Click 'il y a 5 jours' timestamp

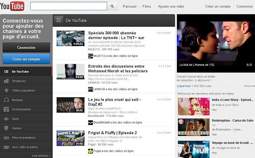click(x=164, y=33)
